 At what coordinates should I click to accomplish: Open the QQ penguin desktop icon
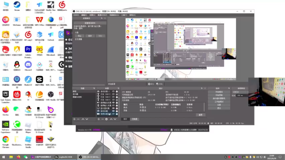(x=17, y=66)
